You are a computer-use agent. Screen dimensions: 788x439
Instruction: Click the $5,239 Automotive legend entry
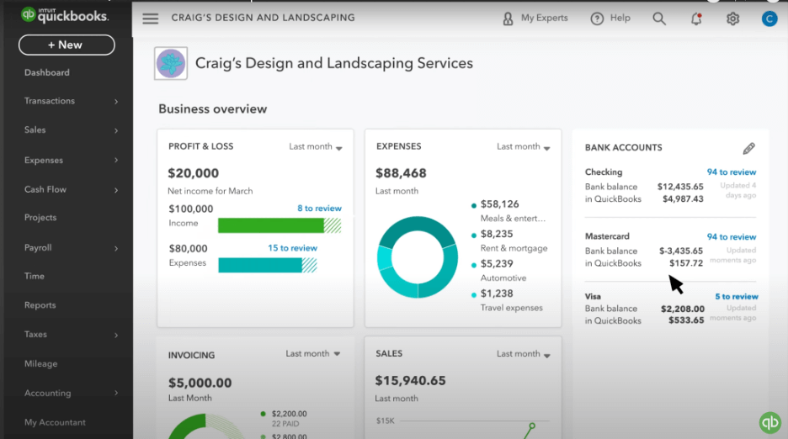click(x=498, y=270)
